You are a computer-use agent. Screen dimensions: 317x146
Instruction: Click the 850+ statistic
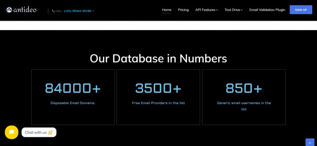(244, 88)
